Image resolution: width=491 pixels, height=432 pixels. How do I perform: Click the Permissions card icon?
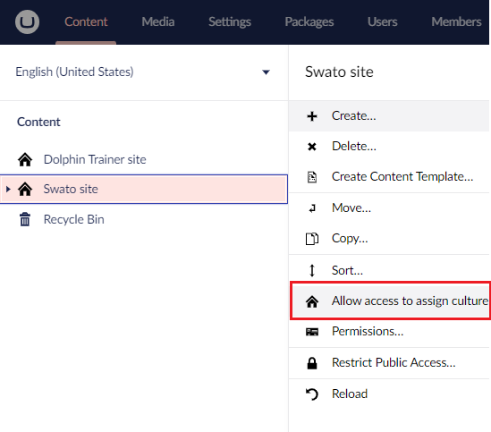312,332
